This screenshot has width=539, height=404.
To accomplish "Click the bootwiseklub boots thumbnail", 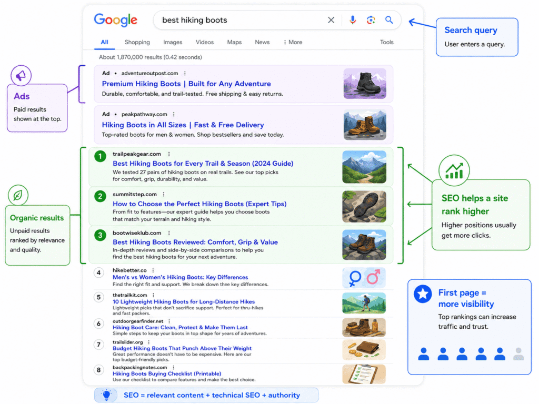I will click(364, 245).
